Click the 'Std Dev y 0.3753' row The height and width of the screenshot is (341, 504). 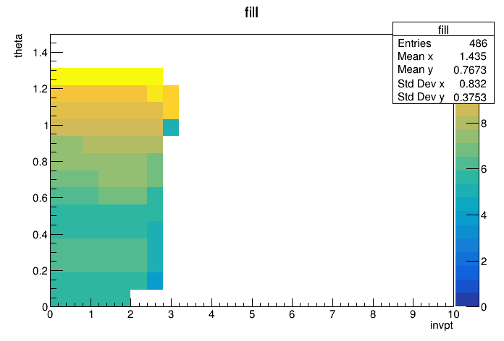pyautogui.click(x=443, y=97)
